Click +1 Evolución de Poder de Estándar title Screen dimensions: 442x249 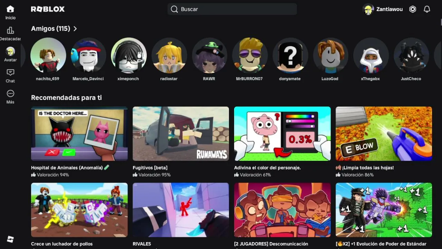pyautogui.click(x=381, y=244)
